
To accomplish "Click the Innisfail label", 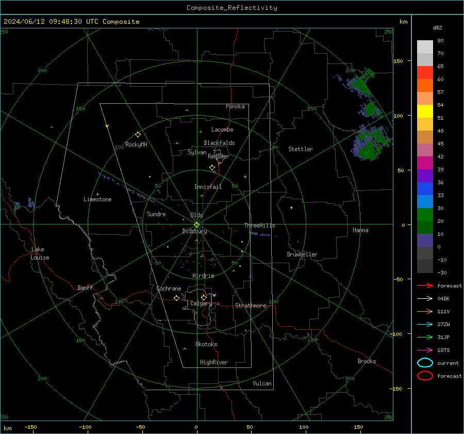I will click(208, 187).
